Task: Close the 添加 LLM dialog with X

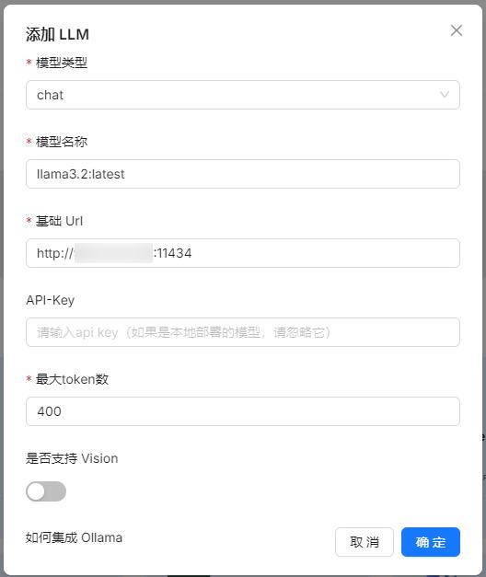Action: click(457, 30)
